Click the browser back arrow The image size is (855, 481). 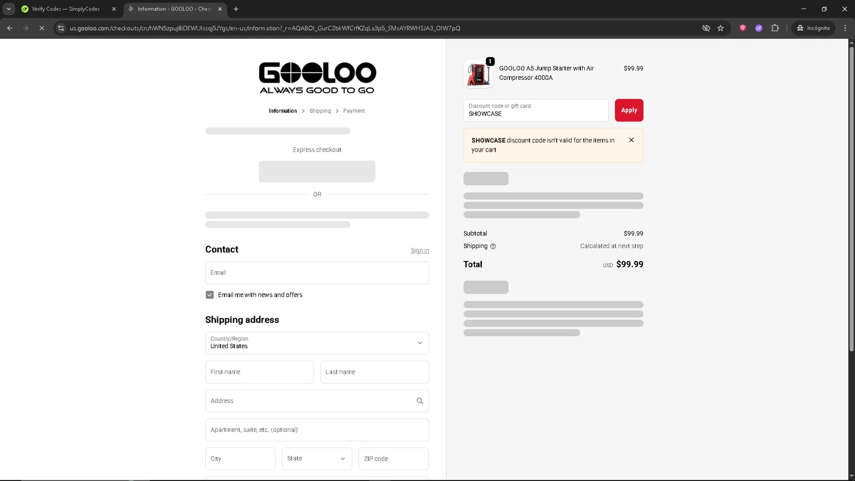coord(10,28)
